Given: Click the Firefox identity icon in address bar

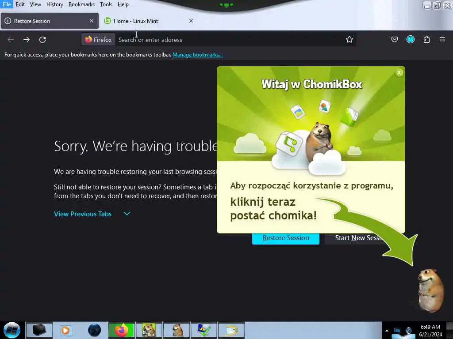Looking at the screenshot, I should (x=98, y=39).
